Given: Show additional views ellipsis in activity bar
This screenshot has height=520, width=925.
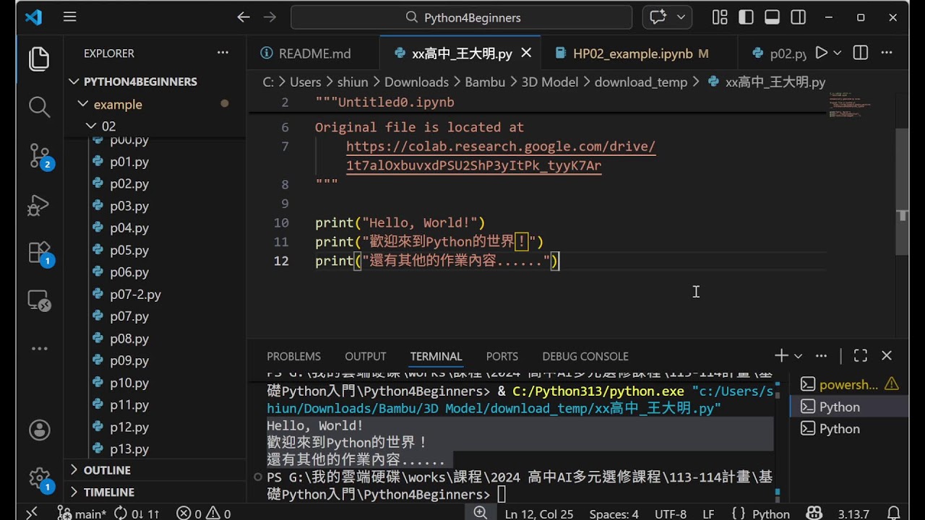Looking at the screenshot, I should tap(39, 349).
